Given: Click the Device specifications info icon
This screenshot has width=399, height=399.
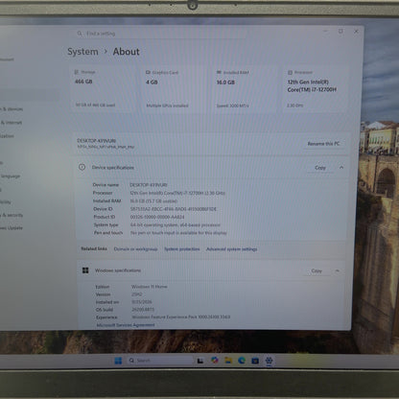Looking at the screenshot, I should pyautogui.click(x=82, y=167).
